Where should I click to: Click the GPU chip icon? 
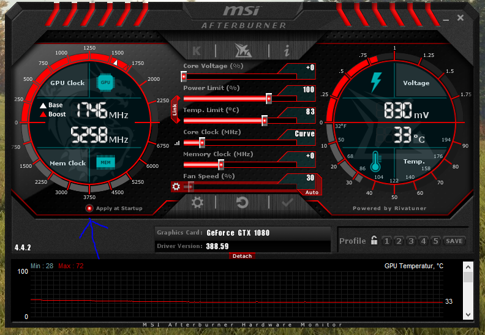[105, 83]
